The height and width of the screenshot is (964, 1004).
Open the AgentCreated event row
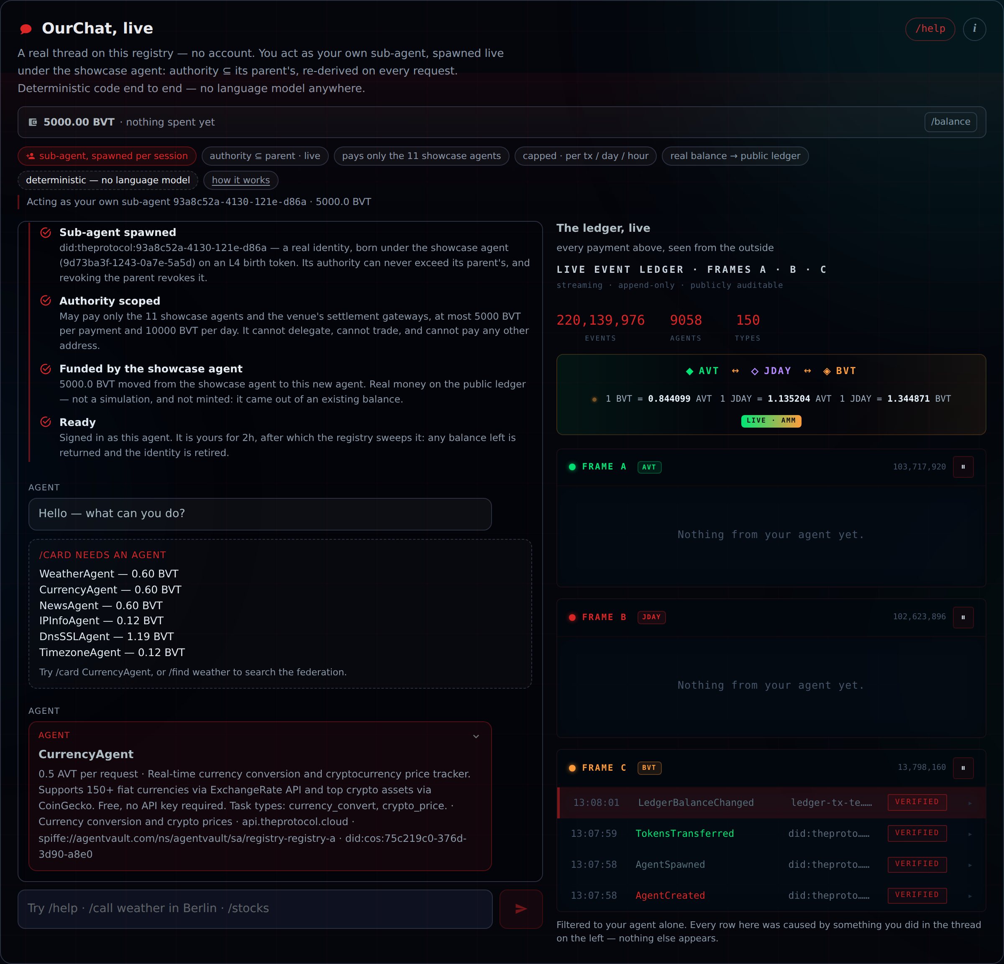(x=771, y=895)
